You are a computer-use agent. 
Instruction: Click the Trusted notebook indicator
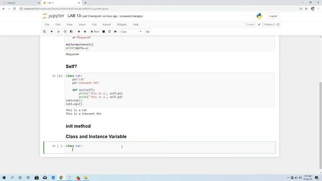250,25
